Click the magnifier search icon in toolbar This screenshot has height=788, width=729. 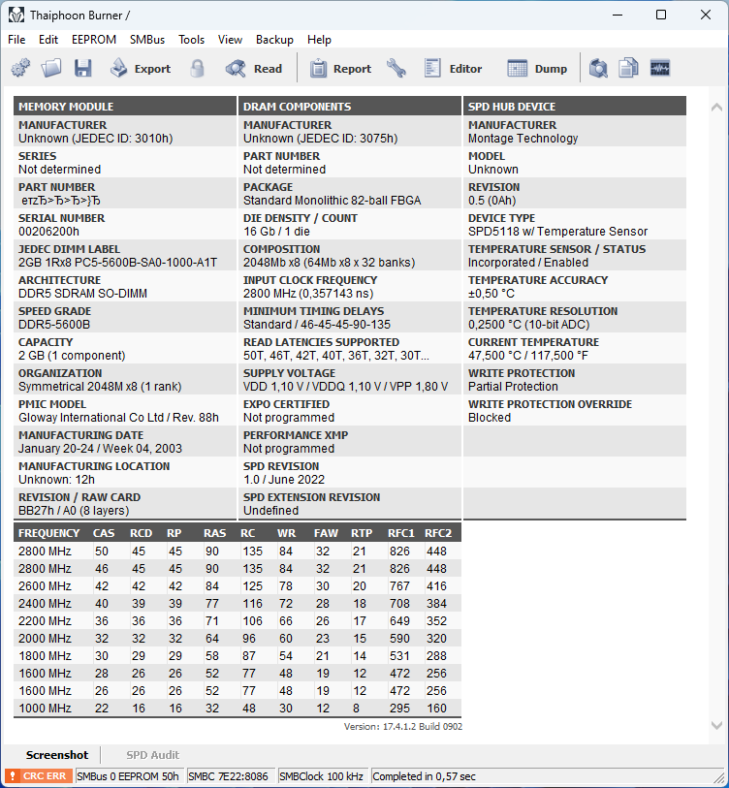tap(598, 68)
